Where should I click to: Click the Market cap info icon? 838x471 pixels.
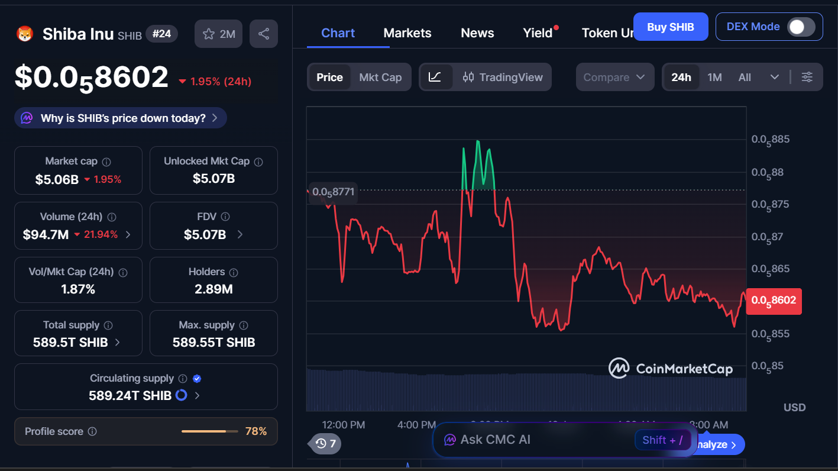click(x=106, y=162)
